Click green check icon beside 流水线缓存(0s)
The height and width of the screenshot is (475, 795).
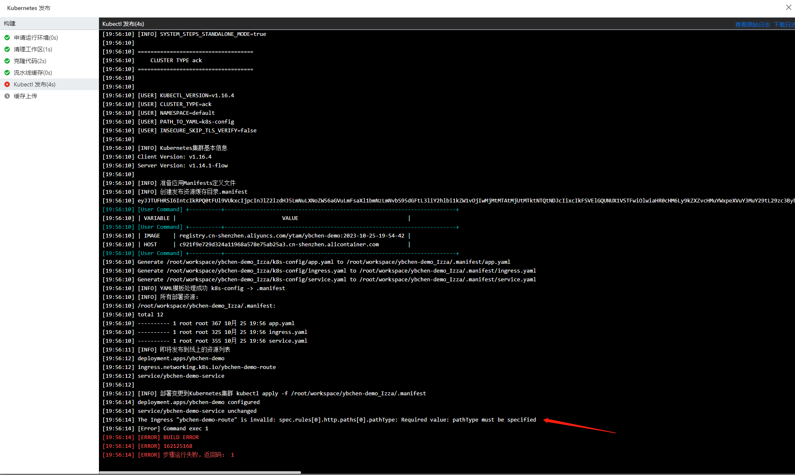pos(7,73)
